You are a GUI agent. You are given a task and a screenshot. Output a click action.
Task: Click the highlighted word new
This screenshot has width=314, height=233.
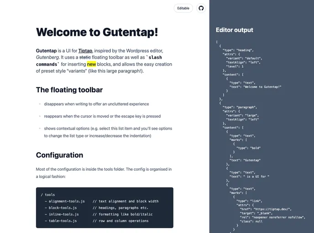click(92, 64)
